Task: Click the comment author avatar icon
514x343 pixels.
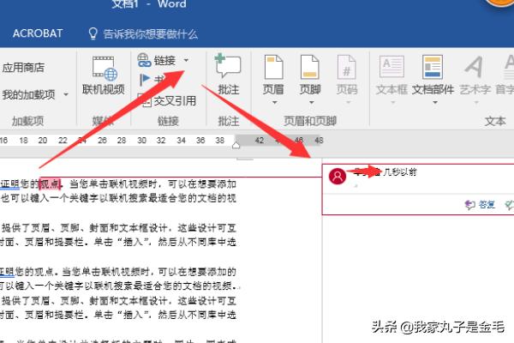Action: pyautogui.click(x=338, y=177)
